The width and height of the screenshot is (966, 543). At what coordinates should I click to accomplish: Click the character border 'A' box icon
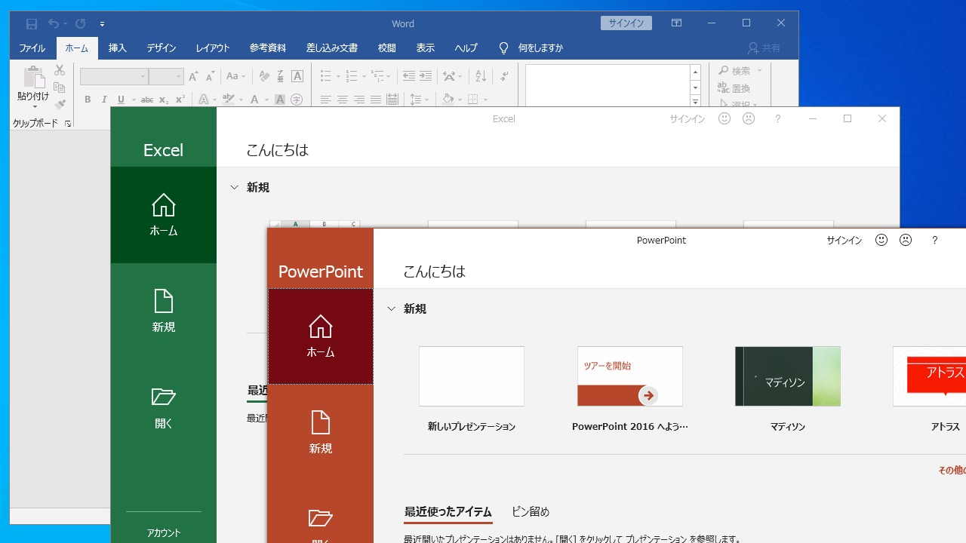(x=297, y=76)
